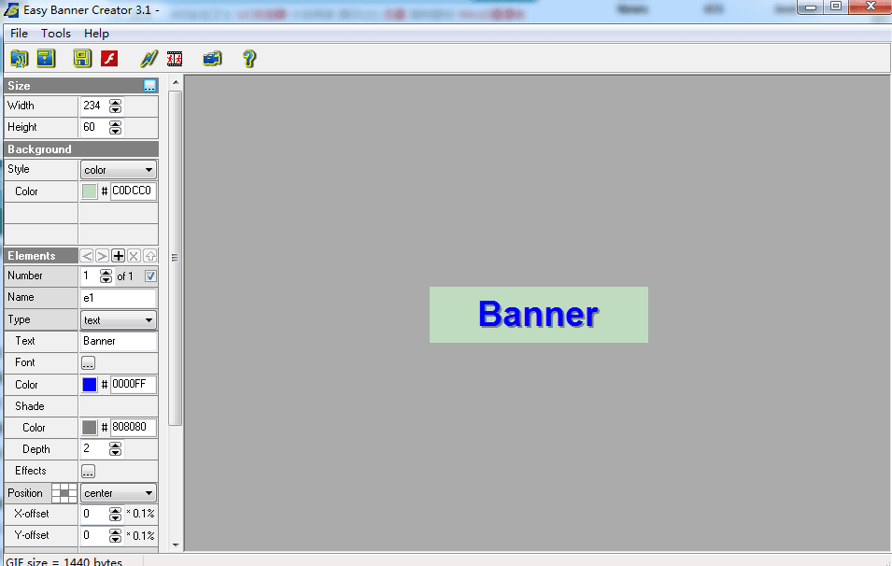This screenshot has width=892, height=566.
Task: Uncheck the element visibility checkbox
Action: tap(151, 276)
